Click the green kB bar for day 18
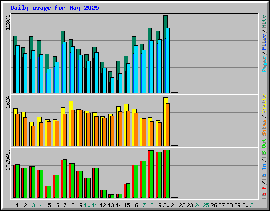 [x=152, y=174]
